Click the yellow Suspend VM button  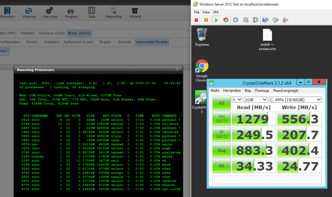click(x=206, y=20)
